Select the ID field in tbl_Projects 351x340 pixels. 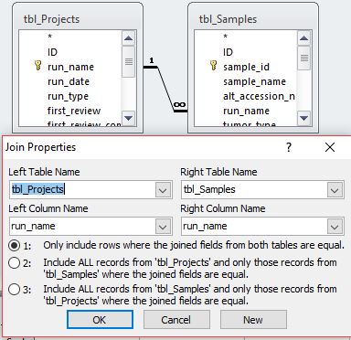coord(52,52)
